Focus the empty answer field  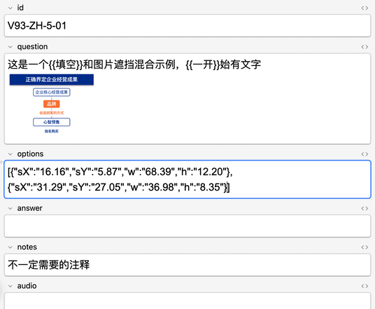(187, 226)
